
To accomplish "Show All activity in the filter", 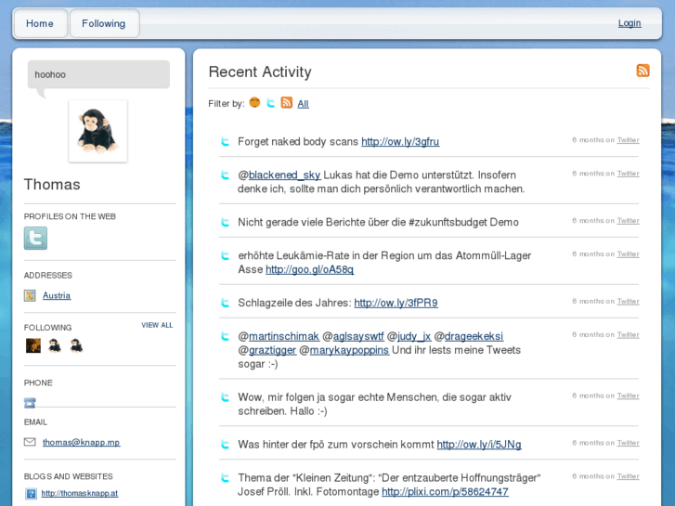I will (x=303, y=104).
